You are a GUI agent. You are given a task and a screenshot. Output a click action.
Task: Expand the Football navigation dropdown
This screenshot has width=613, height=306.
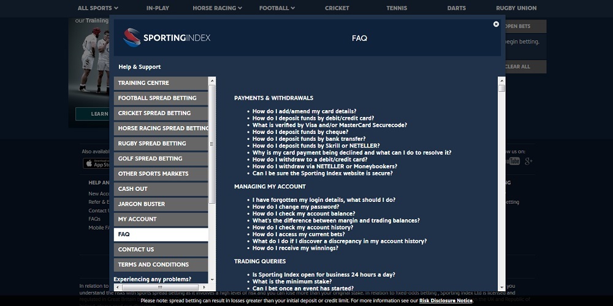277,8
